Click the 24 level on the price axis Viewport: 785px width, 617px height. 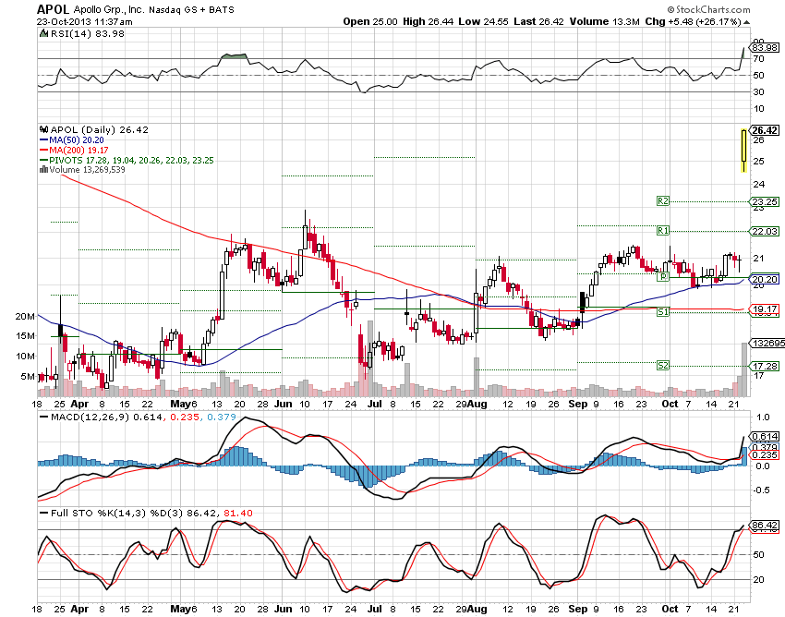(x=759, y=185)
